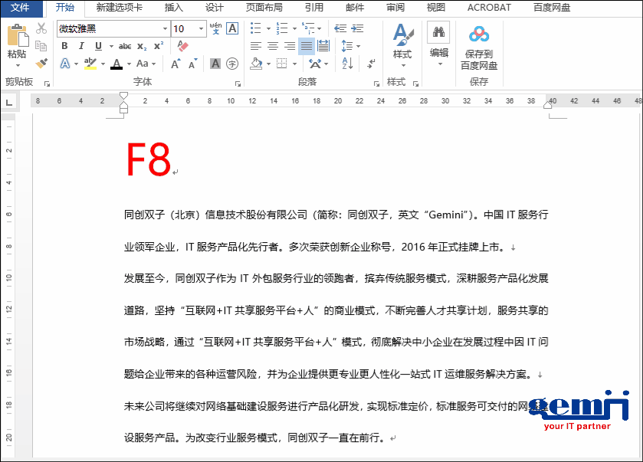Apply superscript with the x² icon
The width and height of the screenshot is (643, 462).
point(158,44)
